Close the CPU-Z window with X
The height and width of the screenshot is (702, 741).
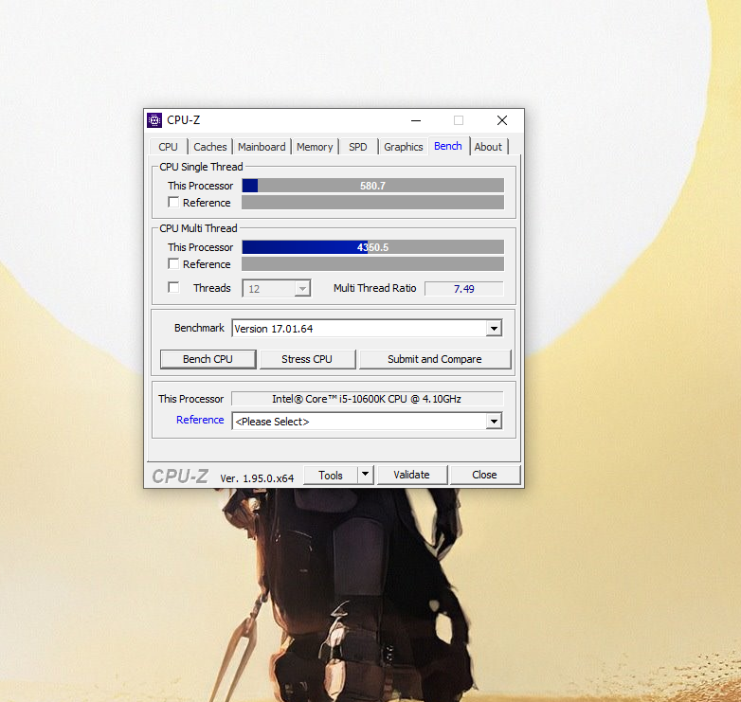pos(502,120)
